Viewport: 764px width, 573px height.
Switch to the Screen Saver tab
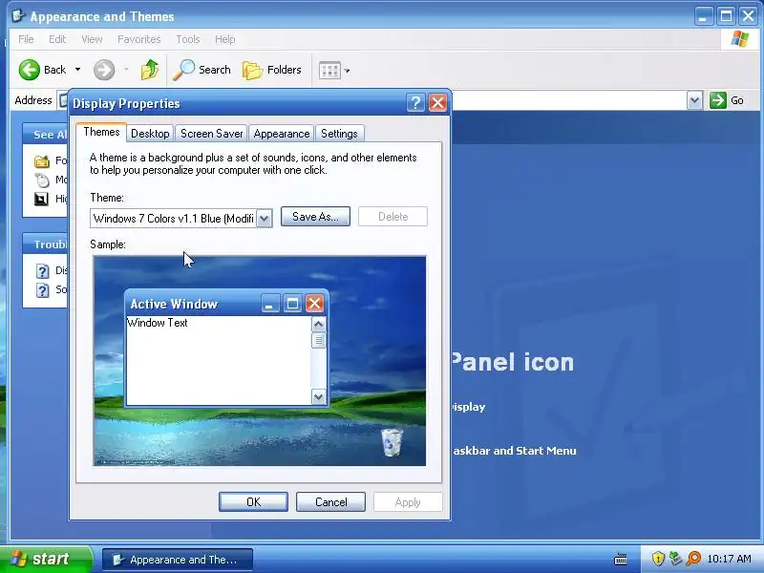click(x=211, y=134)
